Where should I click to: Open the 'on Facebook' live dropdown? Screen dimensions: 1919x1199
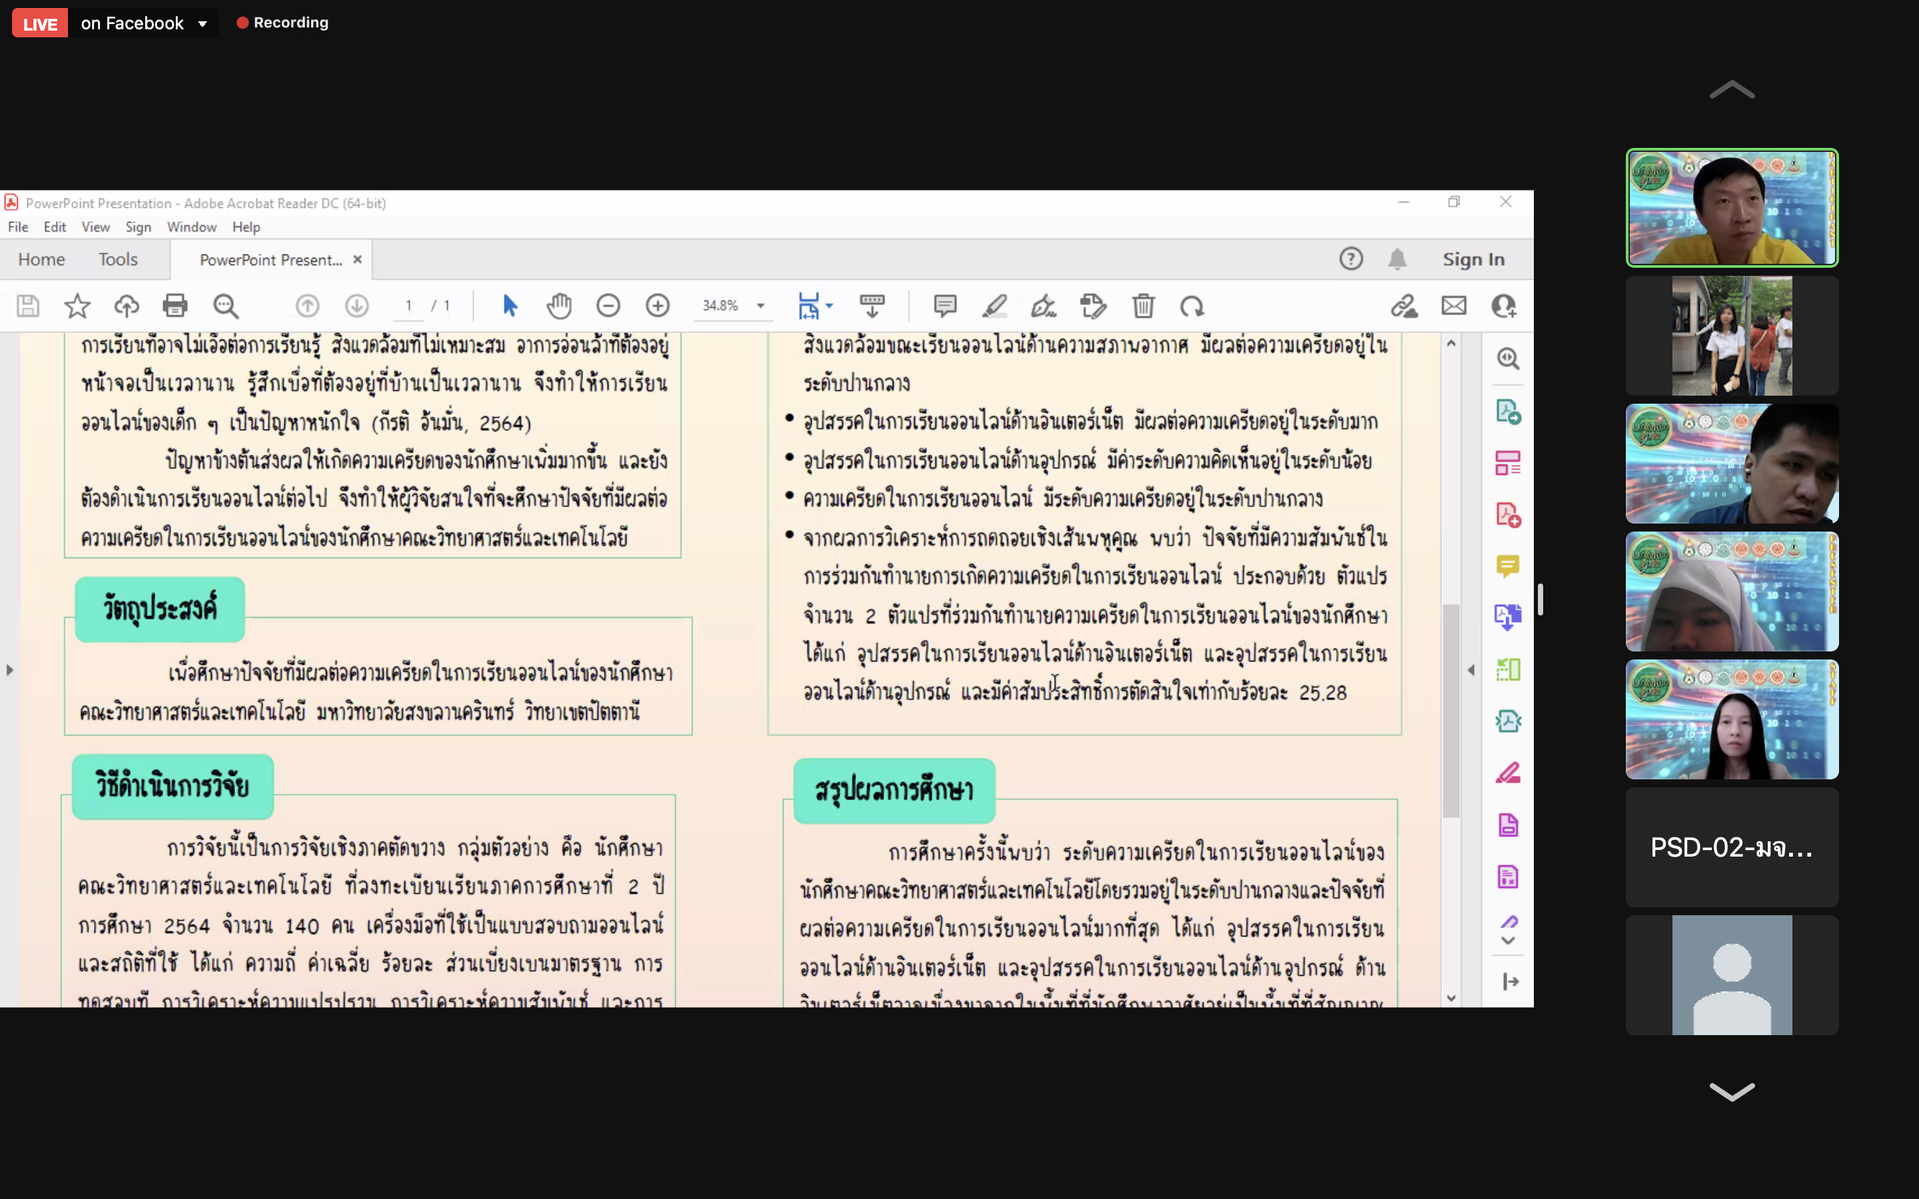tap(202, 24)
